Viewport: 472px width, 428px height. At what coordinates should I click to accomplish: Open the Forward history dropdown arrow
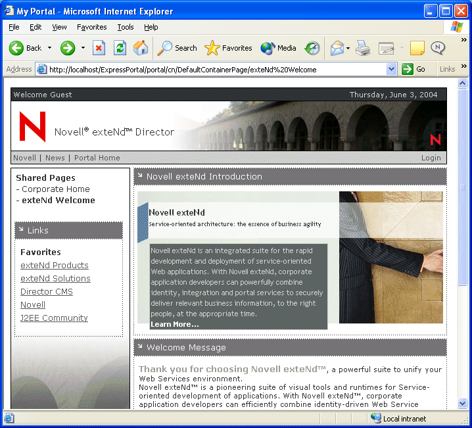(83, 48)
